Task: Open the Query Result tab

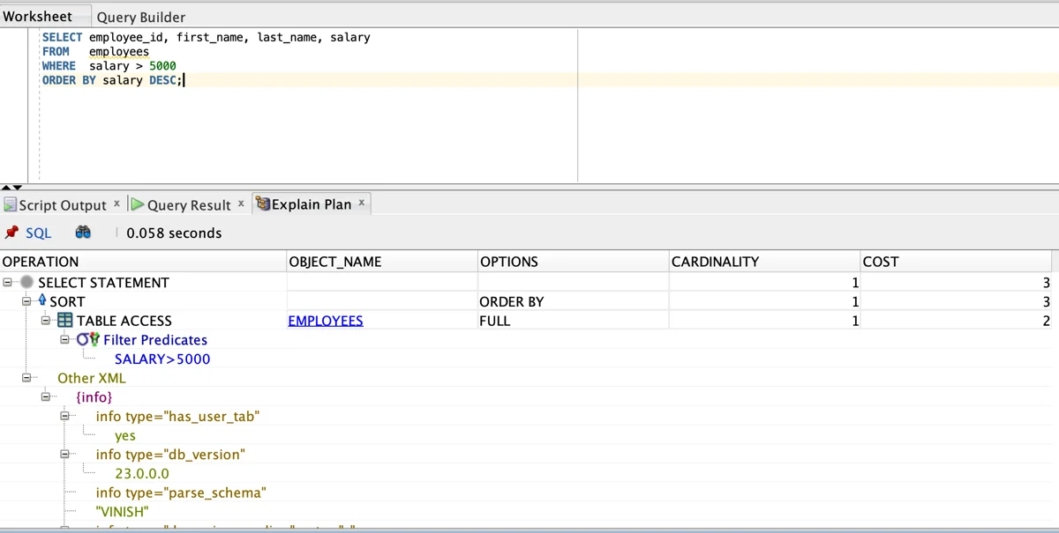Action: [189, 204]
